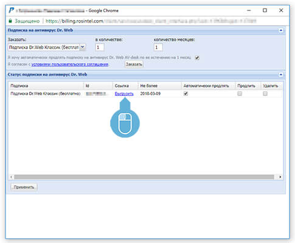Click the 'Удалить' column header
The height and width of the screenshot is (243, 295).
tap(271, 86)
